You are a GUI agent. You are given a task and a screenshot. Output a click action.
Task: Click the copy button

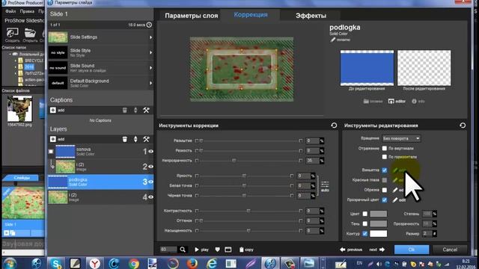[x=246, y=250]
